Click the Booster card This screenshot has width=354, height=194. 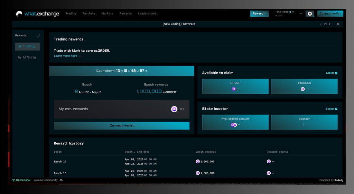(x=304, y=122)
